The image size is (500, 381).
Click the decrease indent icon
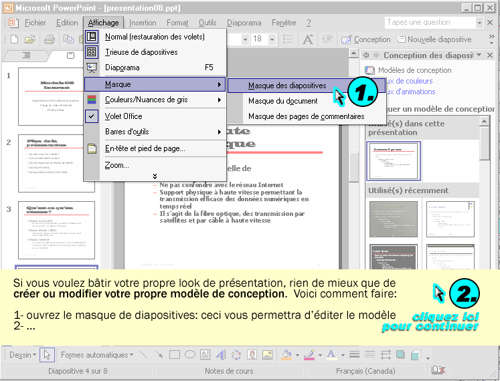[x=327, y=39]
